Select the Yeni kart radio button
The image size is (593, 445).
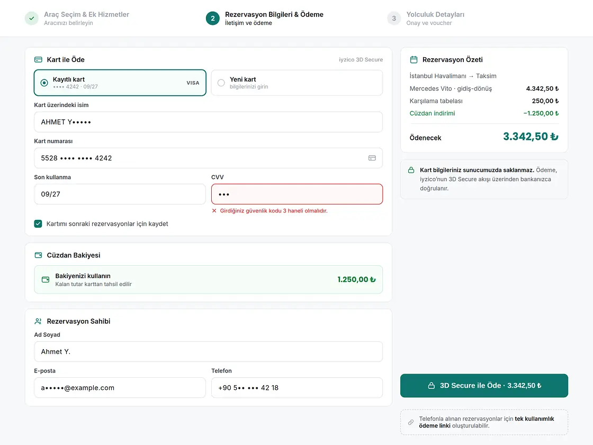[x=221, y=83]
